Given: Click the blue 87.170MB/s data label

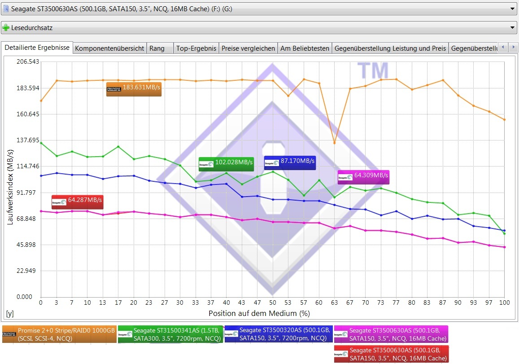Looking at the screenshot, I should click(290, 162).
